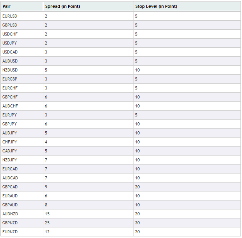242x238 pixels.
Task: Click the EURAUD pair cell
Action: click(x=22, y=196)
